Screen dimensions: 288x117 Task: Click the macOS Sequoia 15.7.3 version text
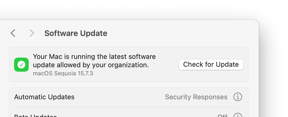coord(63,73)
